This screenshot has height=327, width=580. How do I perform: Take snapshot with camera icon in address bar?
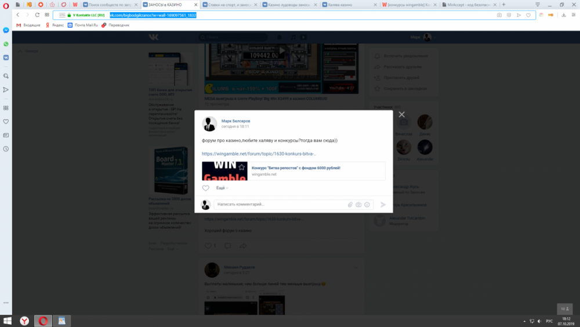pos(499,15)
